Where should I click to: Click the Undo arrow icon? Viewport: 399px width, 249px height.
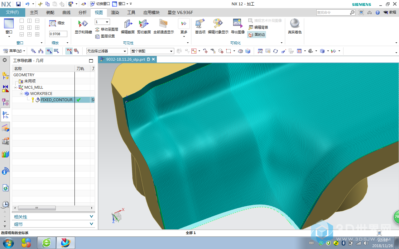[27, 4]
